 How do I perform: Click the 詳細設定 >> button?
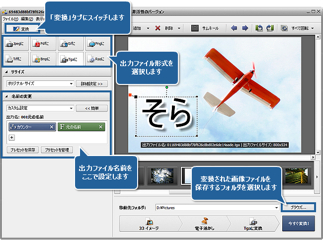(x=91, y=84)
